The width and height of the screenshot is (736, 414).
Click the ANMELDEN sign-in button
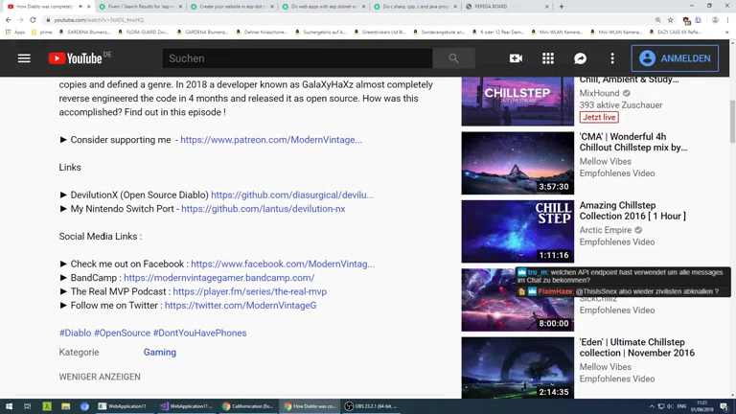[x=675, y=58]
